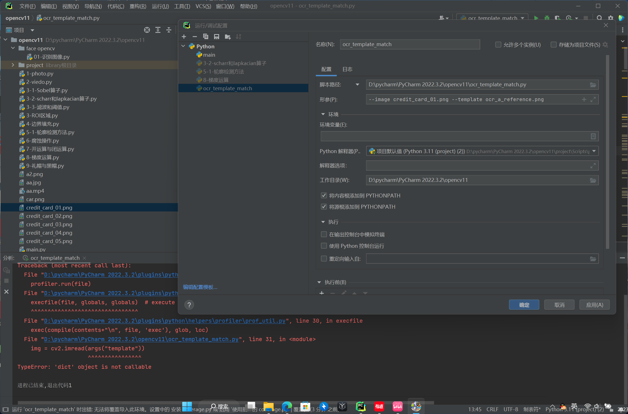Click the add new configuration plus icon
The height and width of the screenshot is (414, 628).
coord(184,37)
